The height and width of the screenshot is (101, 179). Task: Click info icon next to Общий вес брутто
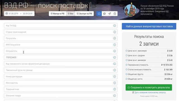[x=126, y=74]
